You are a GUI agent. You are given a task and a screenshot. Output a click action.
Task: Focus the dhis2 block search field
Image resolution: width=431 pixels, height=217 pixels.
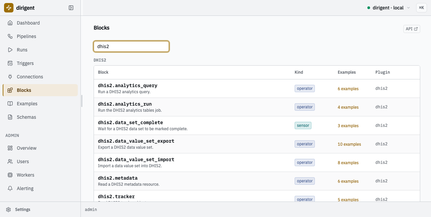tap(131, 46)
